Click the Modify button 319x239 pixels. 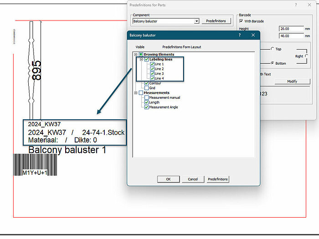(292, 81)
